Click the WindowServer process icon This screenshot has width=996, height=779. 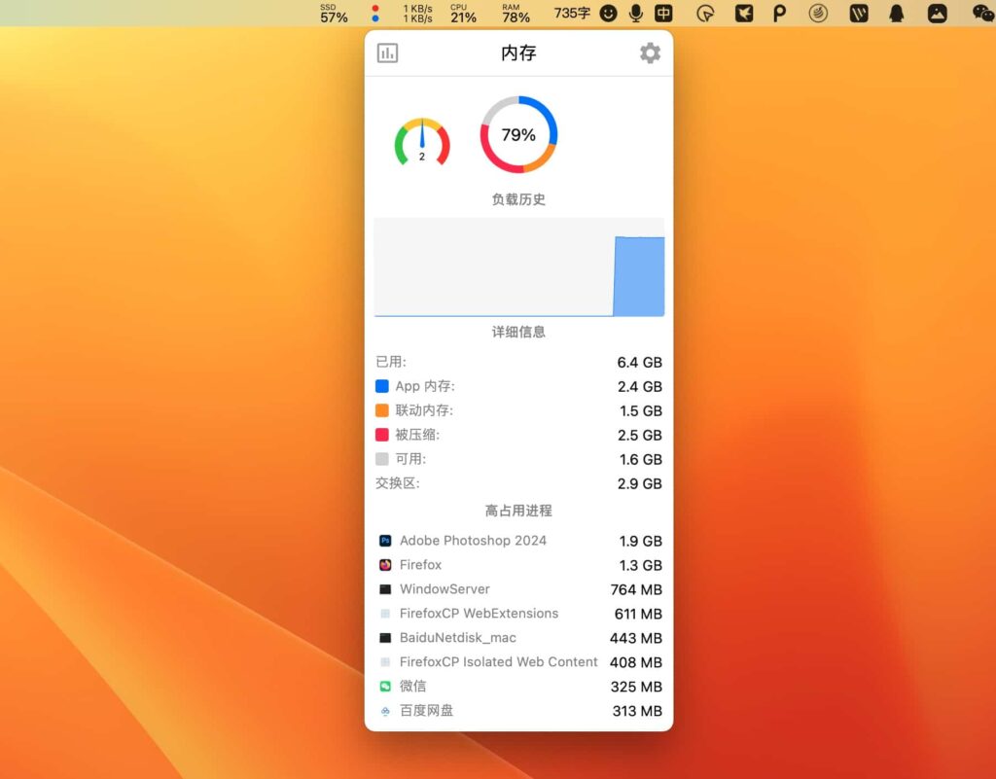(386, 589)
